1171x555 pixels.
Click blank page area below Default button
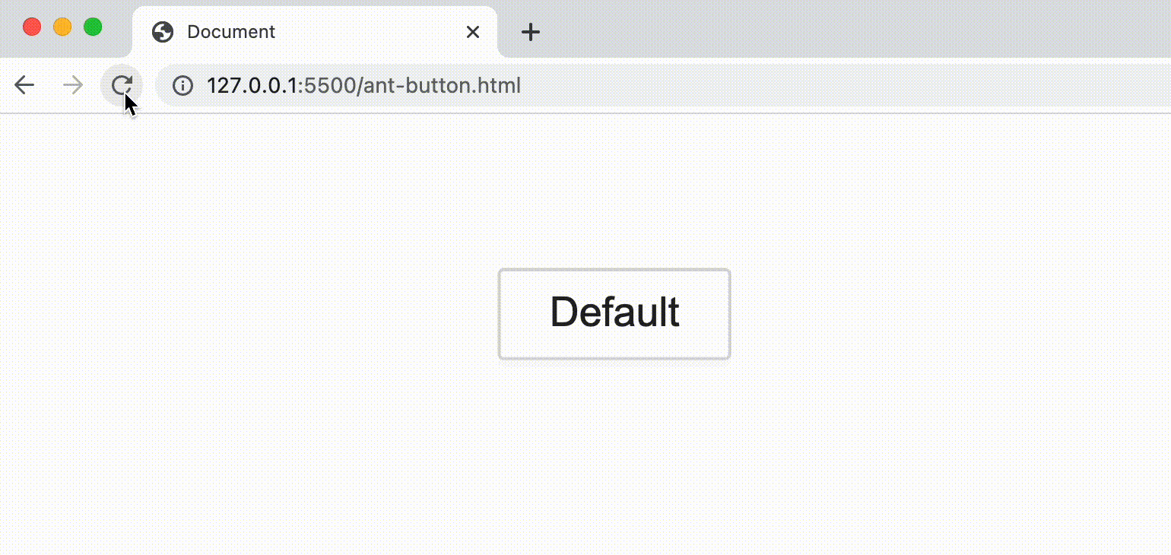[x=614, y=456]
